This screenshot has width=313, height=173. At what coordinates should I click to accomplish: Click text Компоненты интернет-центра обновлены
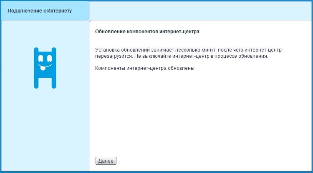pos(145,68)
